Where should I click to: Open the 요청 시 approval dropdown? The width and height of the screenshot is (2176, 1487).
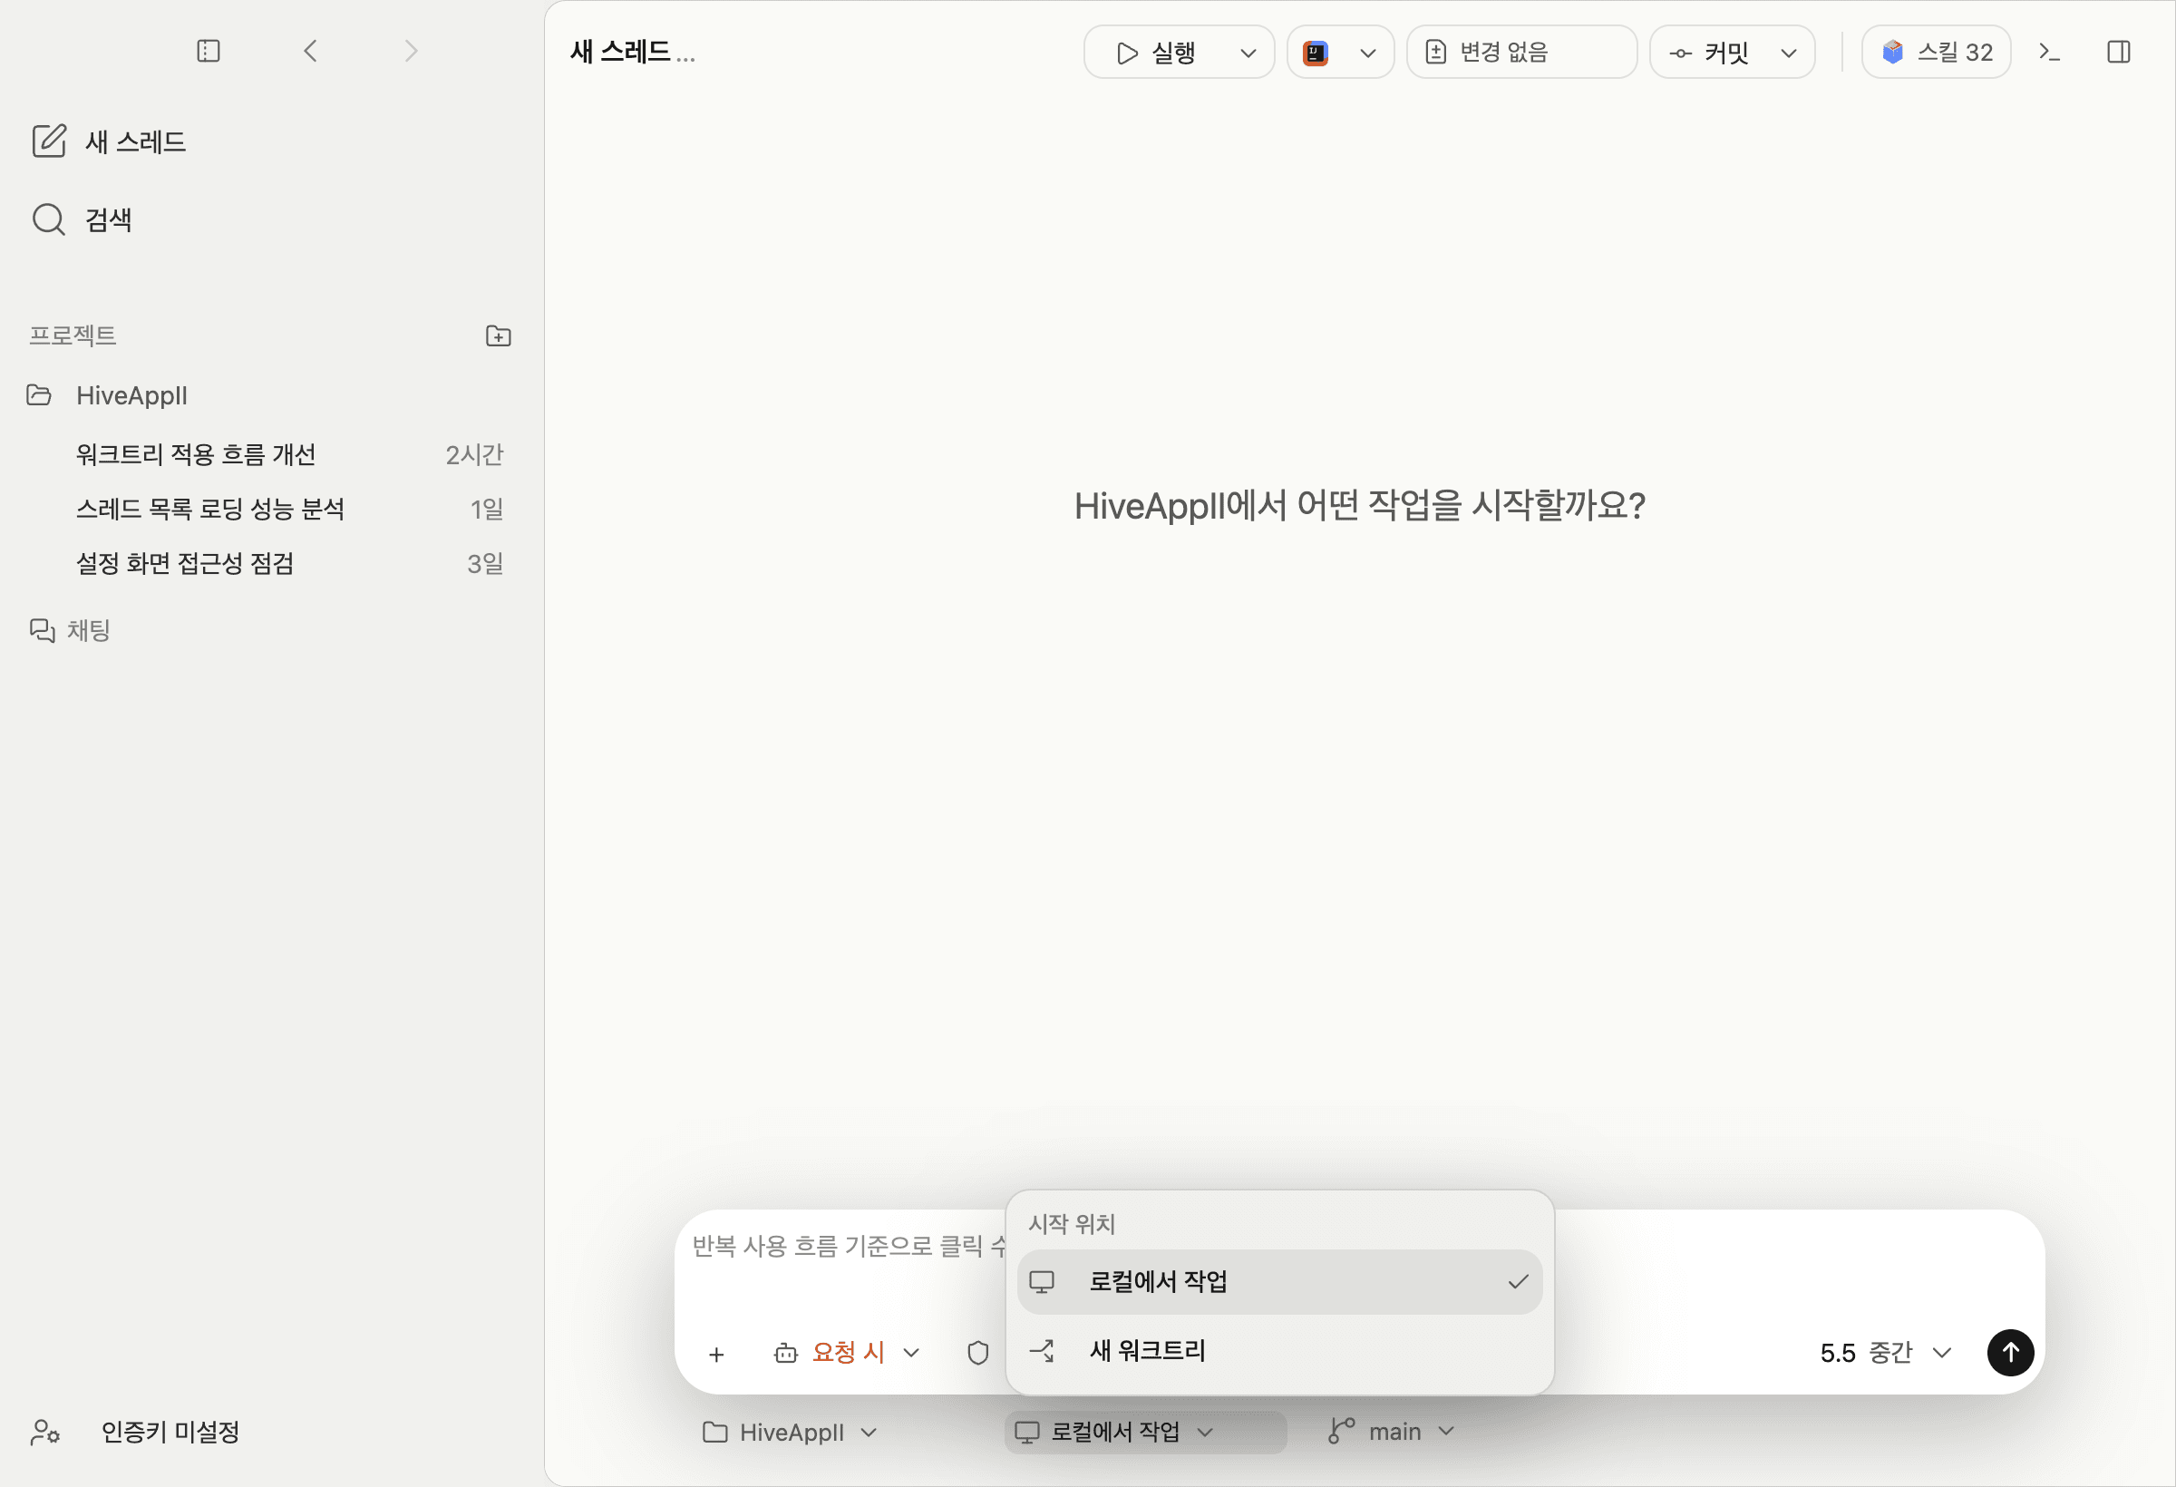[848, 1353]
